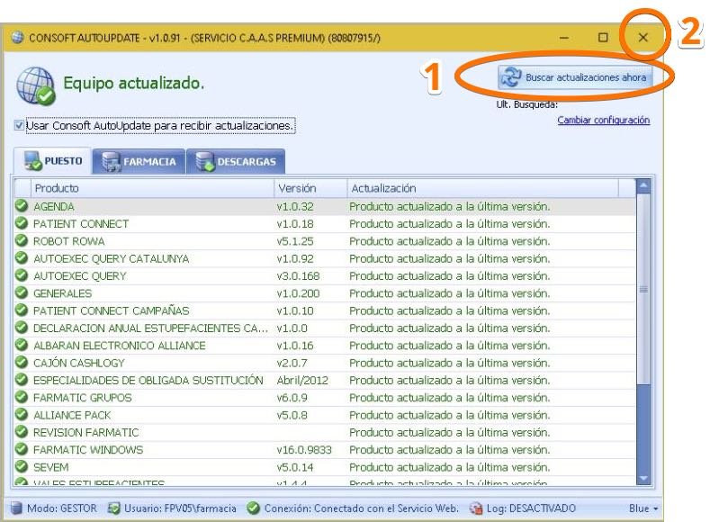This screenshot has height=522, width=710.
Task: Click status icon for FARMATIC GRUPOS
Action: coord(22,397)
